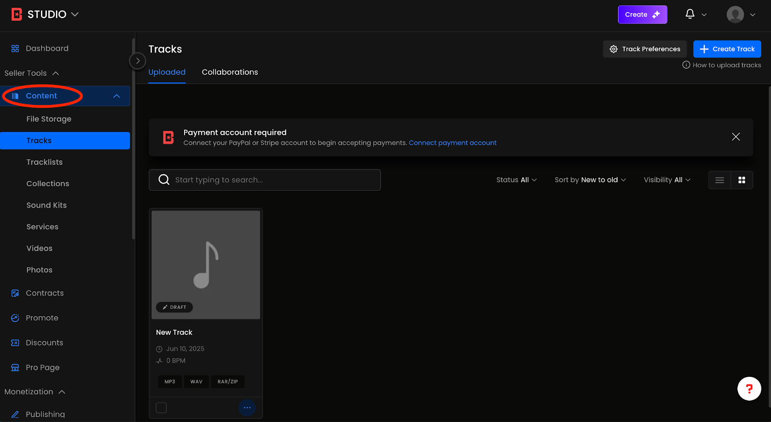Open Discounts from the sidebar
The image size is (771, 422).
click(44, 343)
